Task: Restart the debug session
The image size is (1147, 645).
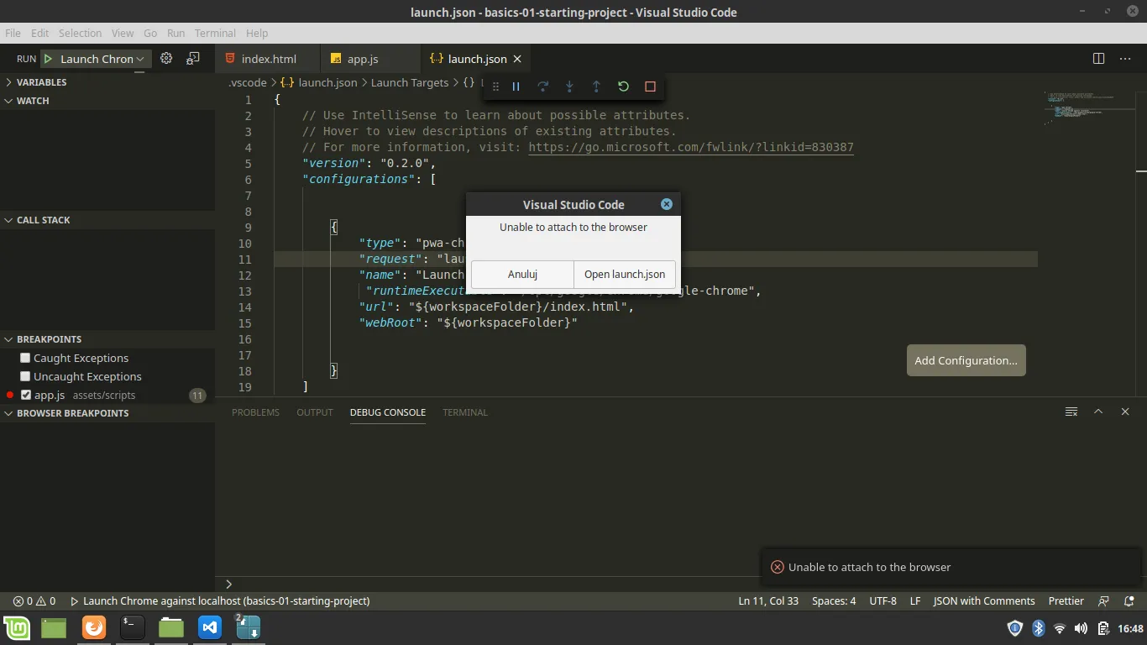Action: coord(623,87)
